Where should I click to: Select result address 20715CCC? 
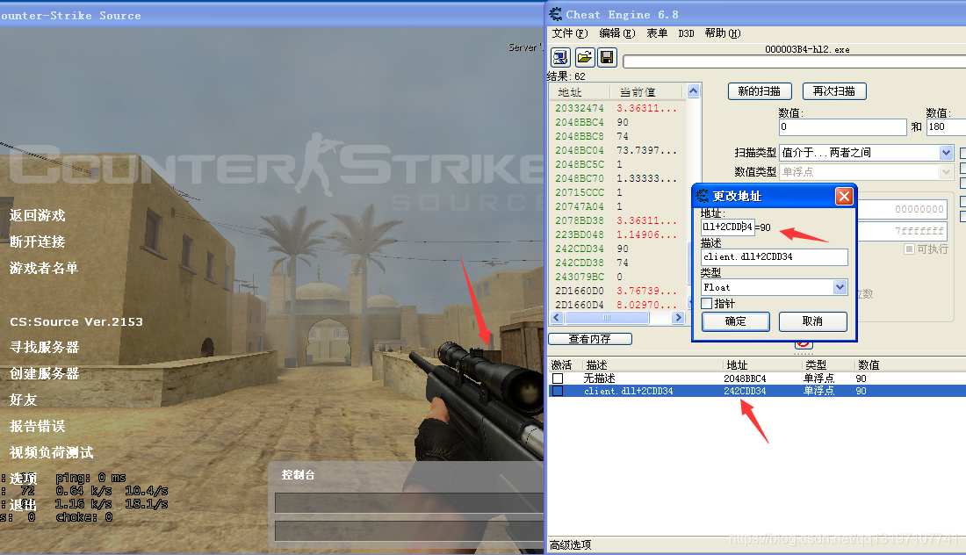[x=580, y=193]
